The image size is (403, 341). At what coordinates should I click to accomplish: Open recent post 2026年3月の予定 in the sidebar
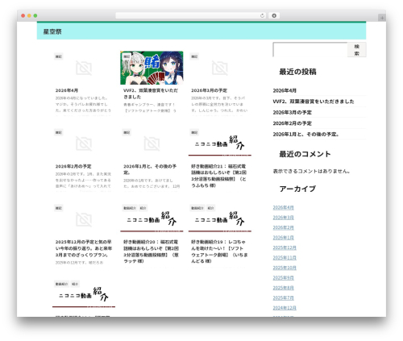click(x=293, y=112)
